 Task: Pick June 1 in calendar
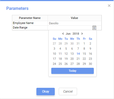[84, 43]
